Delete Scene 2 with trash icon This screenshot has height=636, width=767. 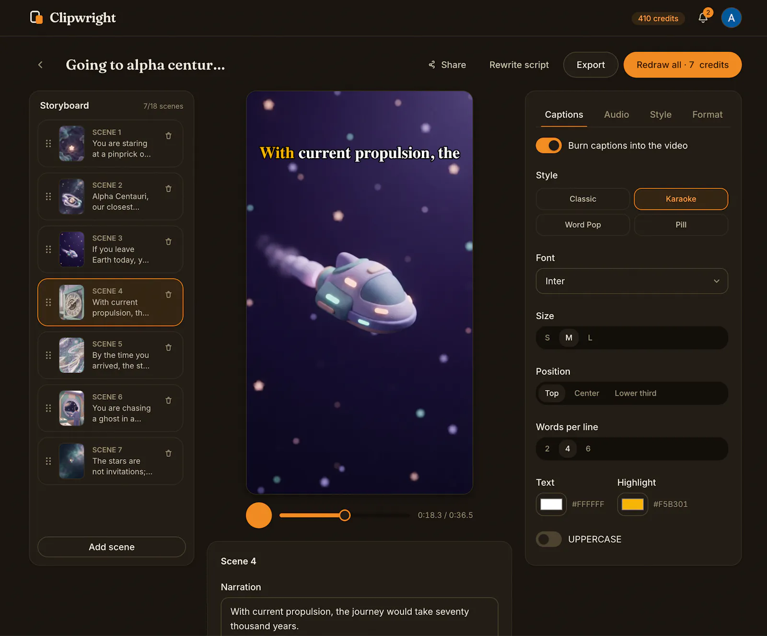(x=168, y=189)
